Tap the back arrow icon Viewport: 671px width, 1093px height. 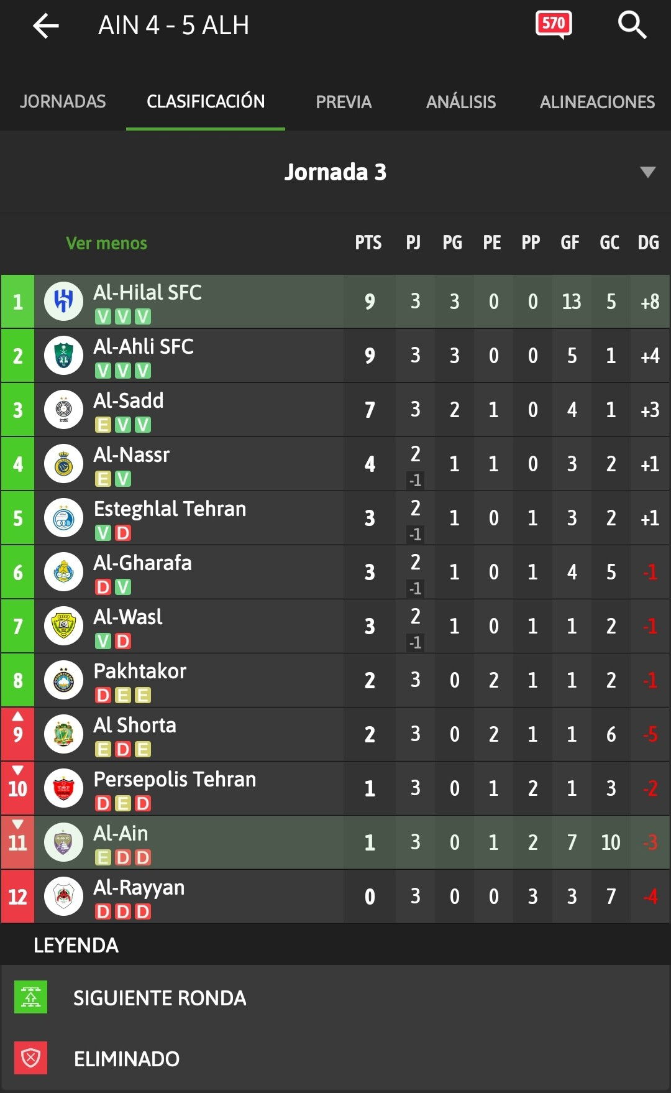(46, 26)
